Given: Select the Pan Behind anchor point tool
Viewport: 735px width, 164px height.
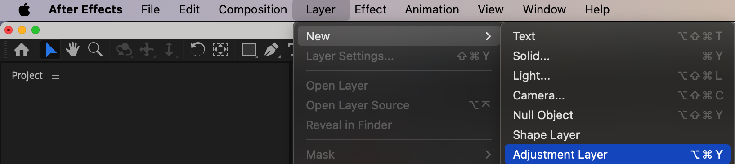Looking at the screenshot, I should coord(220,49).
